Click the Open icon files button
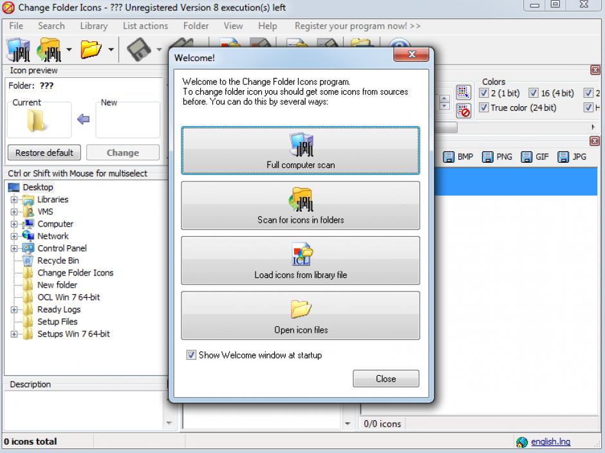605x453 pixels. point(301,316)
